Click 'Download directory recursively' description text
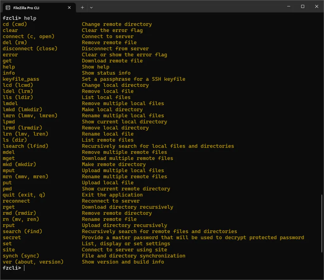This screenshot has width=324, height=280. 128,207
